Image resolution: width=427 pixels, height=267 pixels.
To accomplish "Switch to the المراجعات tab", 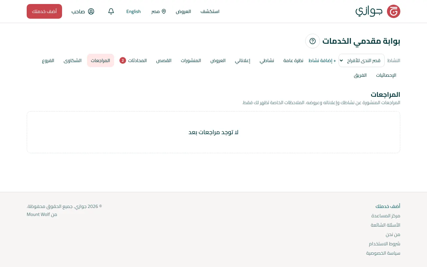I will (x=100, y=60).
